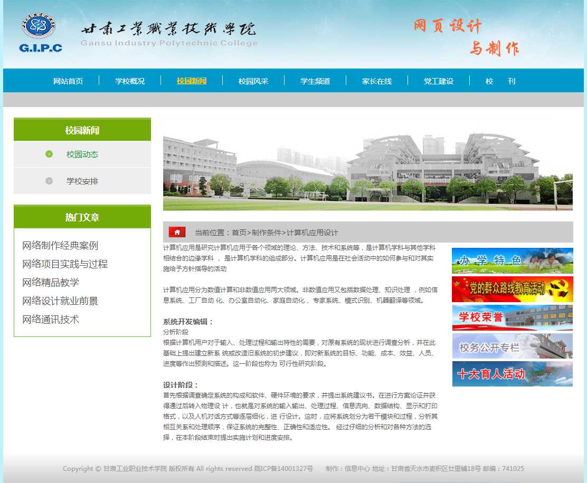The height and width of the screenshot is (483, 587).
Task: Select 学校安排 in the sidebar
Action: coord(82,181)
